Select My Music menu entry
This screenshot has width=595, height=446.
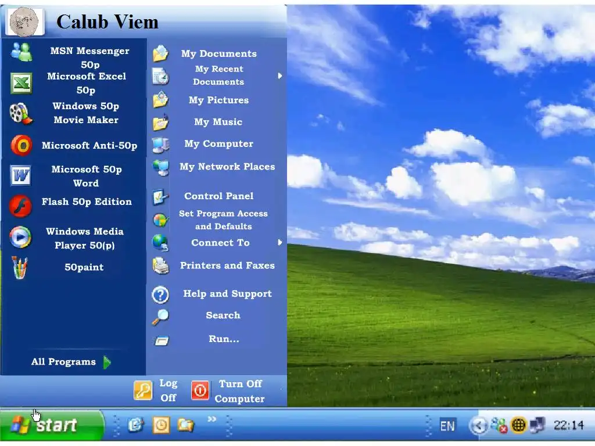(x=218, y=122)
